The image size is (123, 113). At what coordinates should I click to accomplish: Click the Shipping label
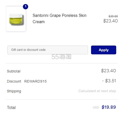point(14,91)
